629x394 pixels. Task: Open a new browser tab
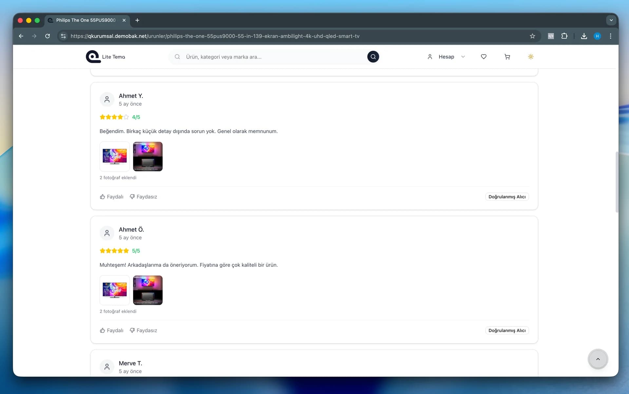pyautogui.click(x=137, y=20)
